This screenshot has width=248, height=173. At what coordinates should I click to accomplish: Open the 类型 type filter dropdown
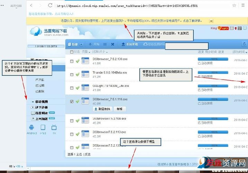point(86,52)
